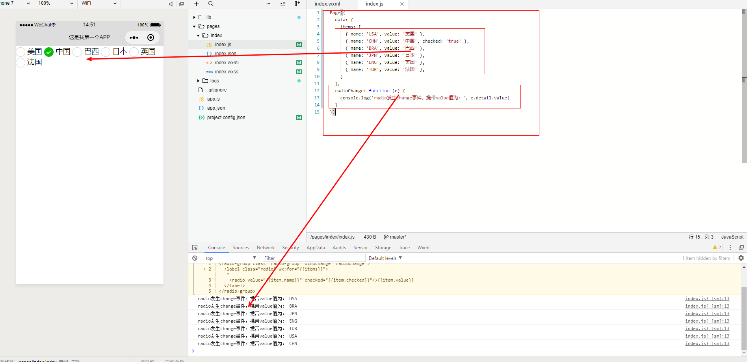This screenshot has width=747, height=362.
Task: Select the 巴西 radio button
Action: tap(78, 52)
